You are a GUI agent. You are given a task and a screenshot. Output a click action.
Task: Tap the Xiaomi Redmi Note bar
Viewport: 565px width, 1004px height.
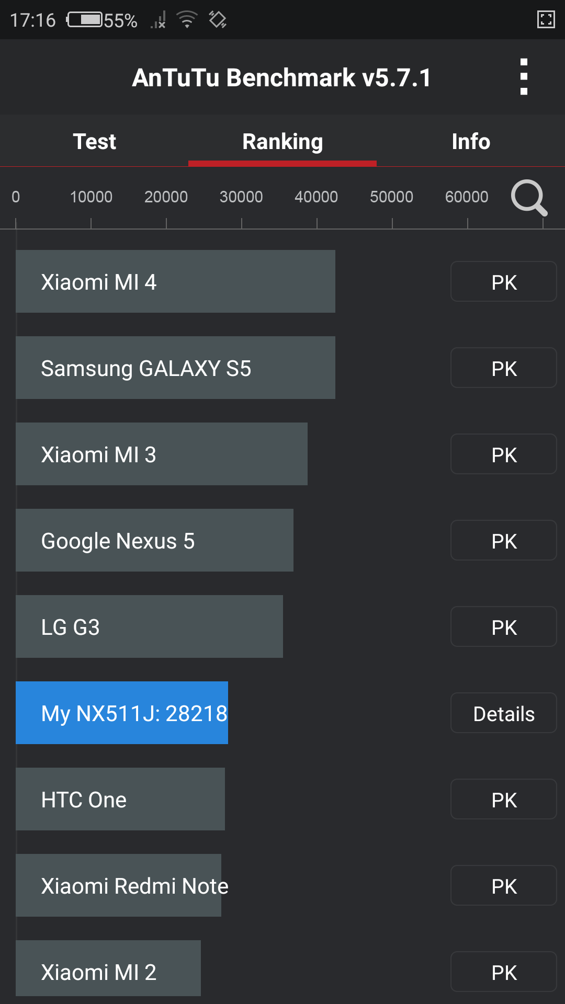119,885
